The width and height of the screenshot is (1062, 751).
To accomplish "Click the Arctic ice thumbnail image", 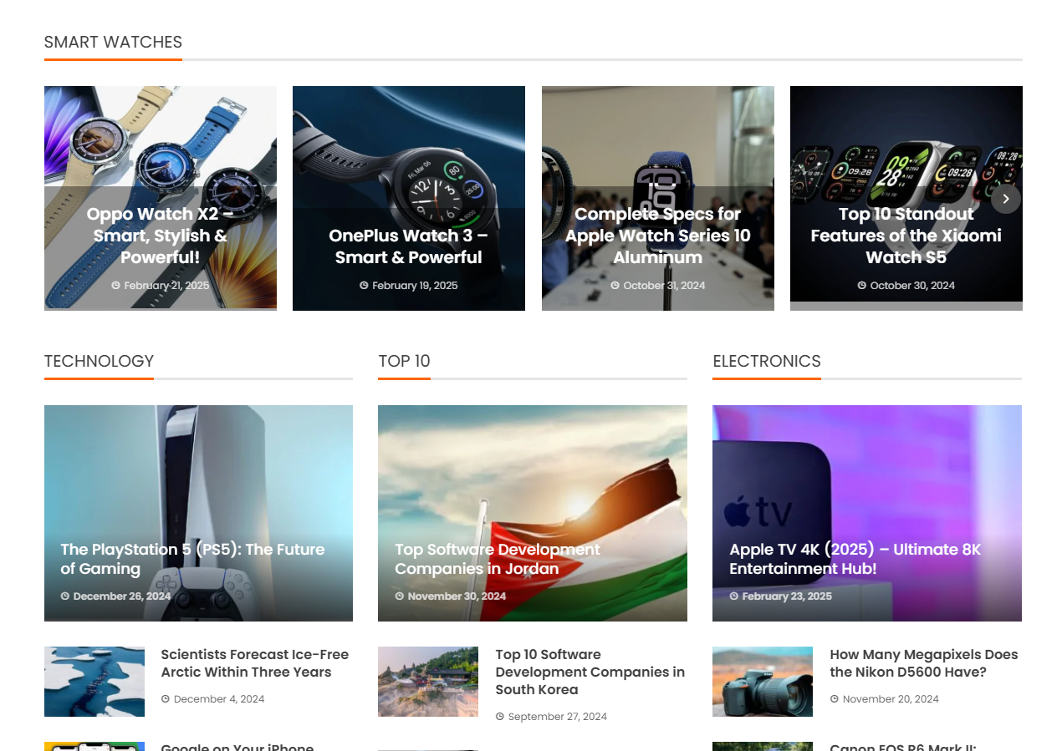I will click(x=94, y=682).
